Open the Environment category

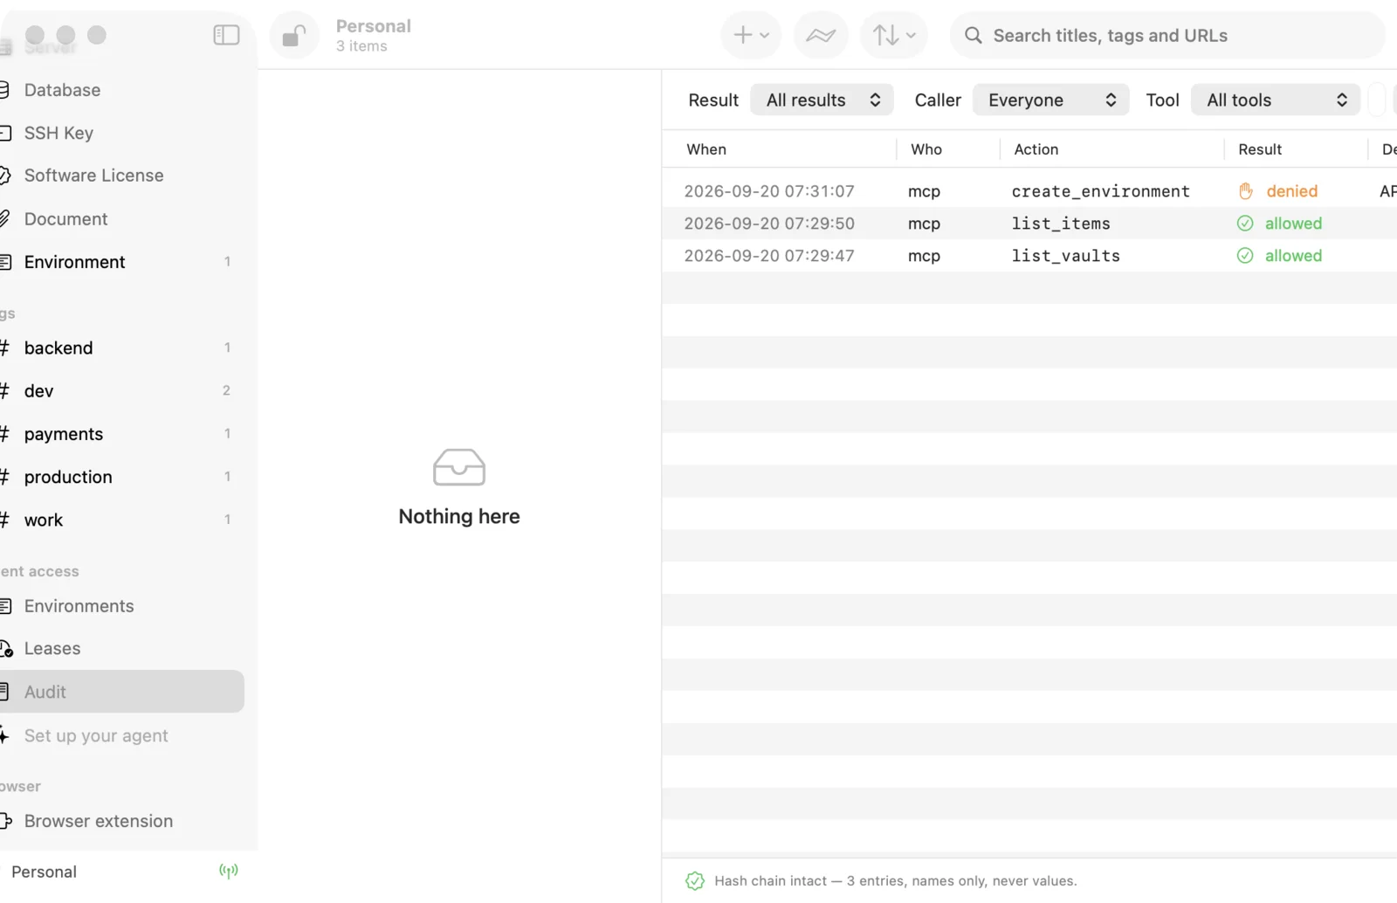[x=122, y=262]
